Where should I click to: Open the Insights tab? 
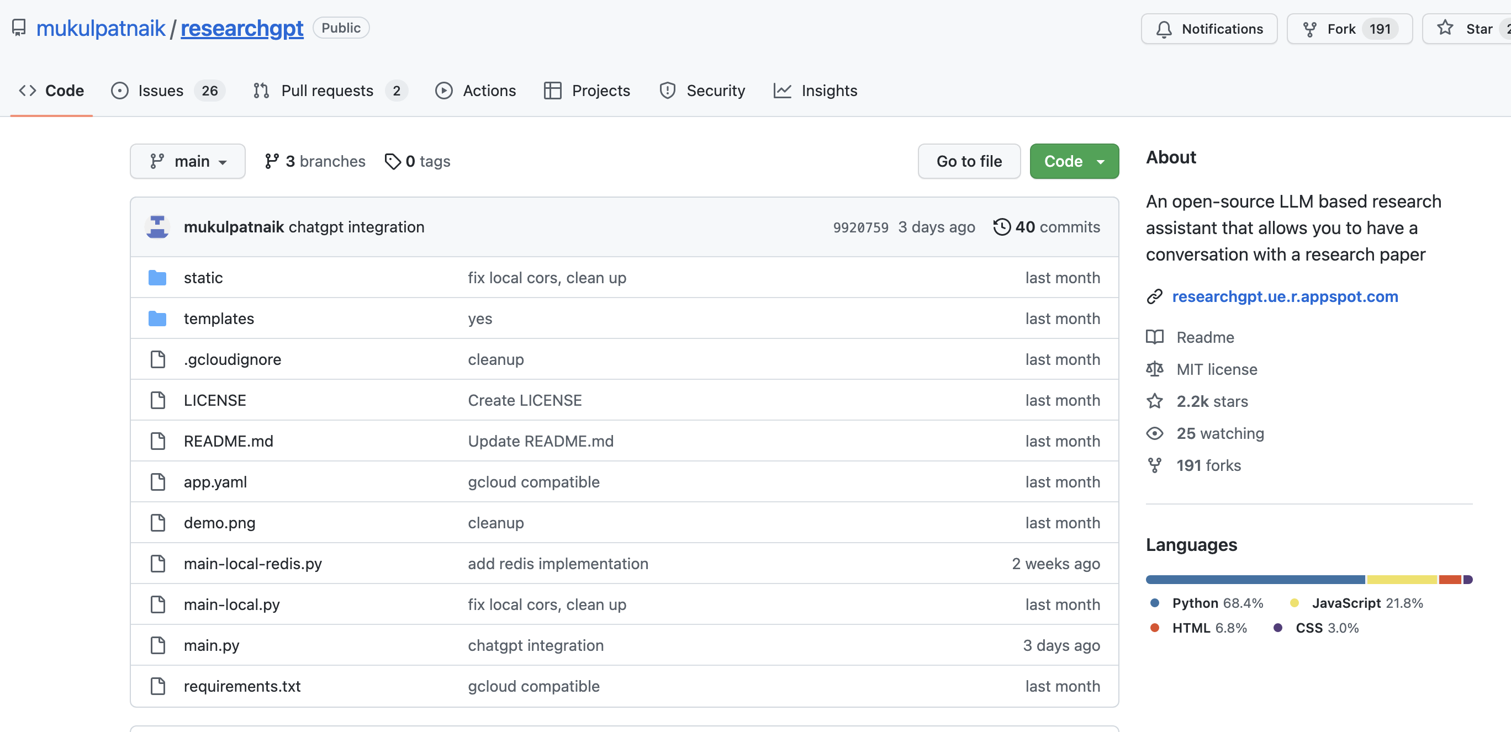[830, 89]
